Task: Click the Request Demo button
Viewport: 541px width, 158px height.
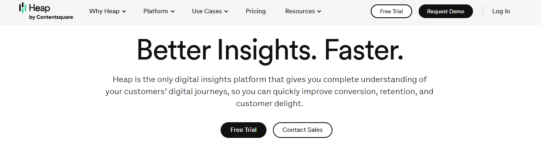Action: pos(446,11)
